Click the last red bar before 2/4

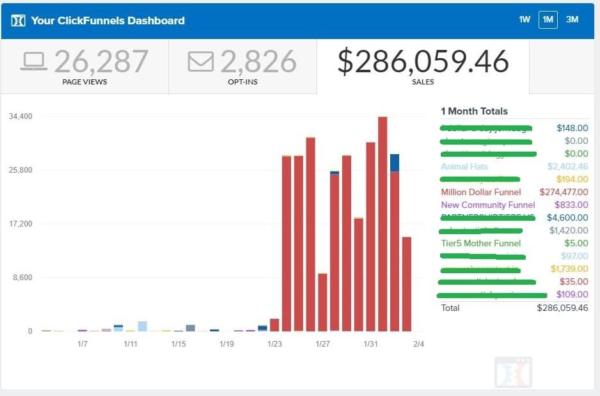[407, 284]
